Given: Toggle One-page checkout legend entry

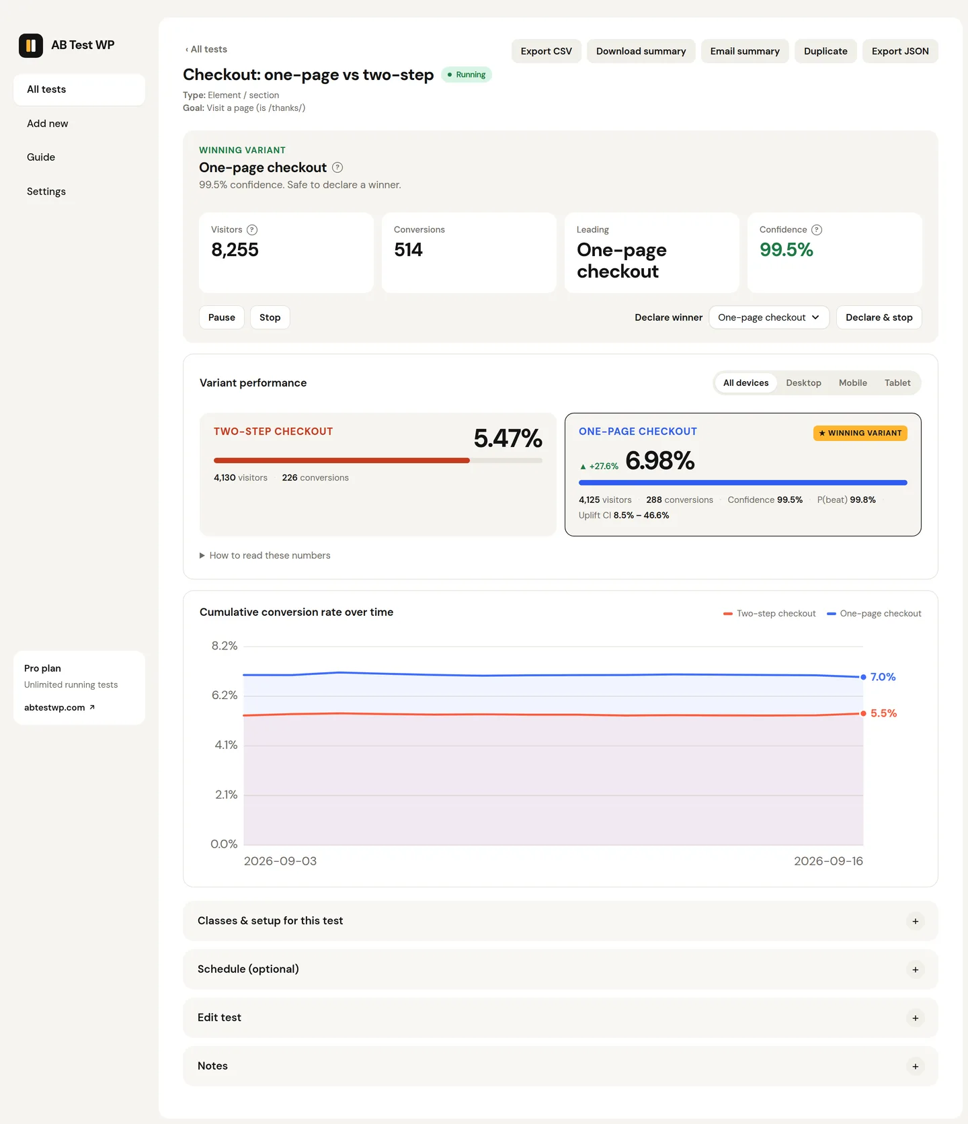Looking at the screenshot, I should pyautogui.click(x=874, y=614).
